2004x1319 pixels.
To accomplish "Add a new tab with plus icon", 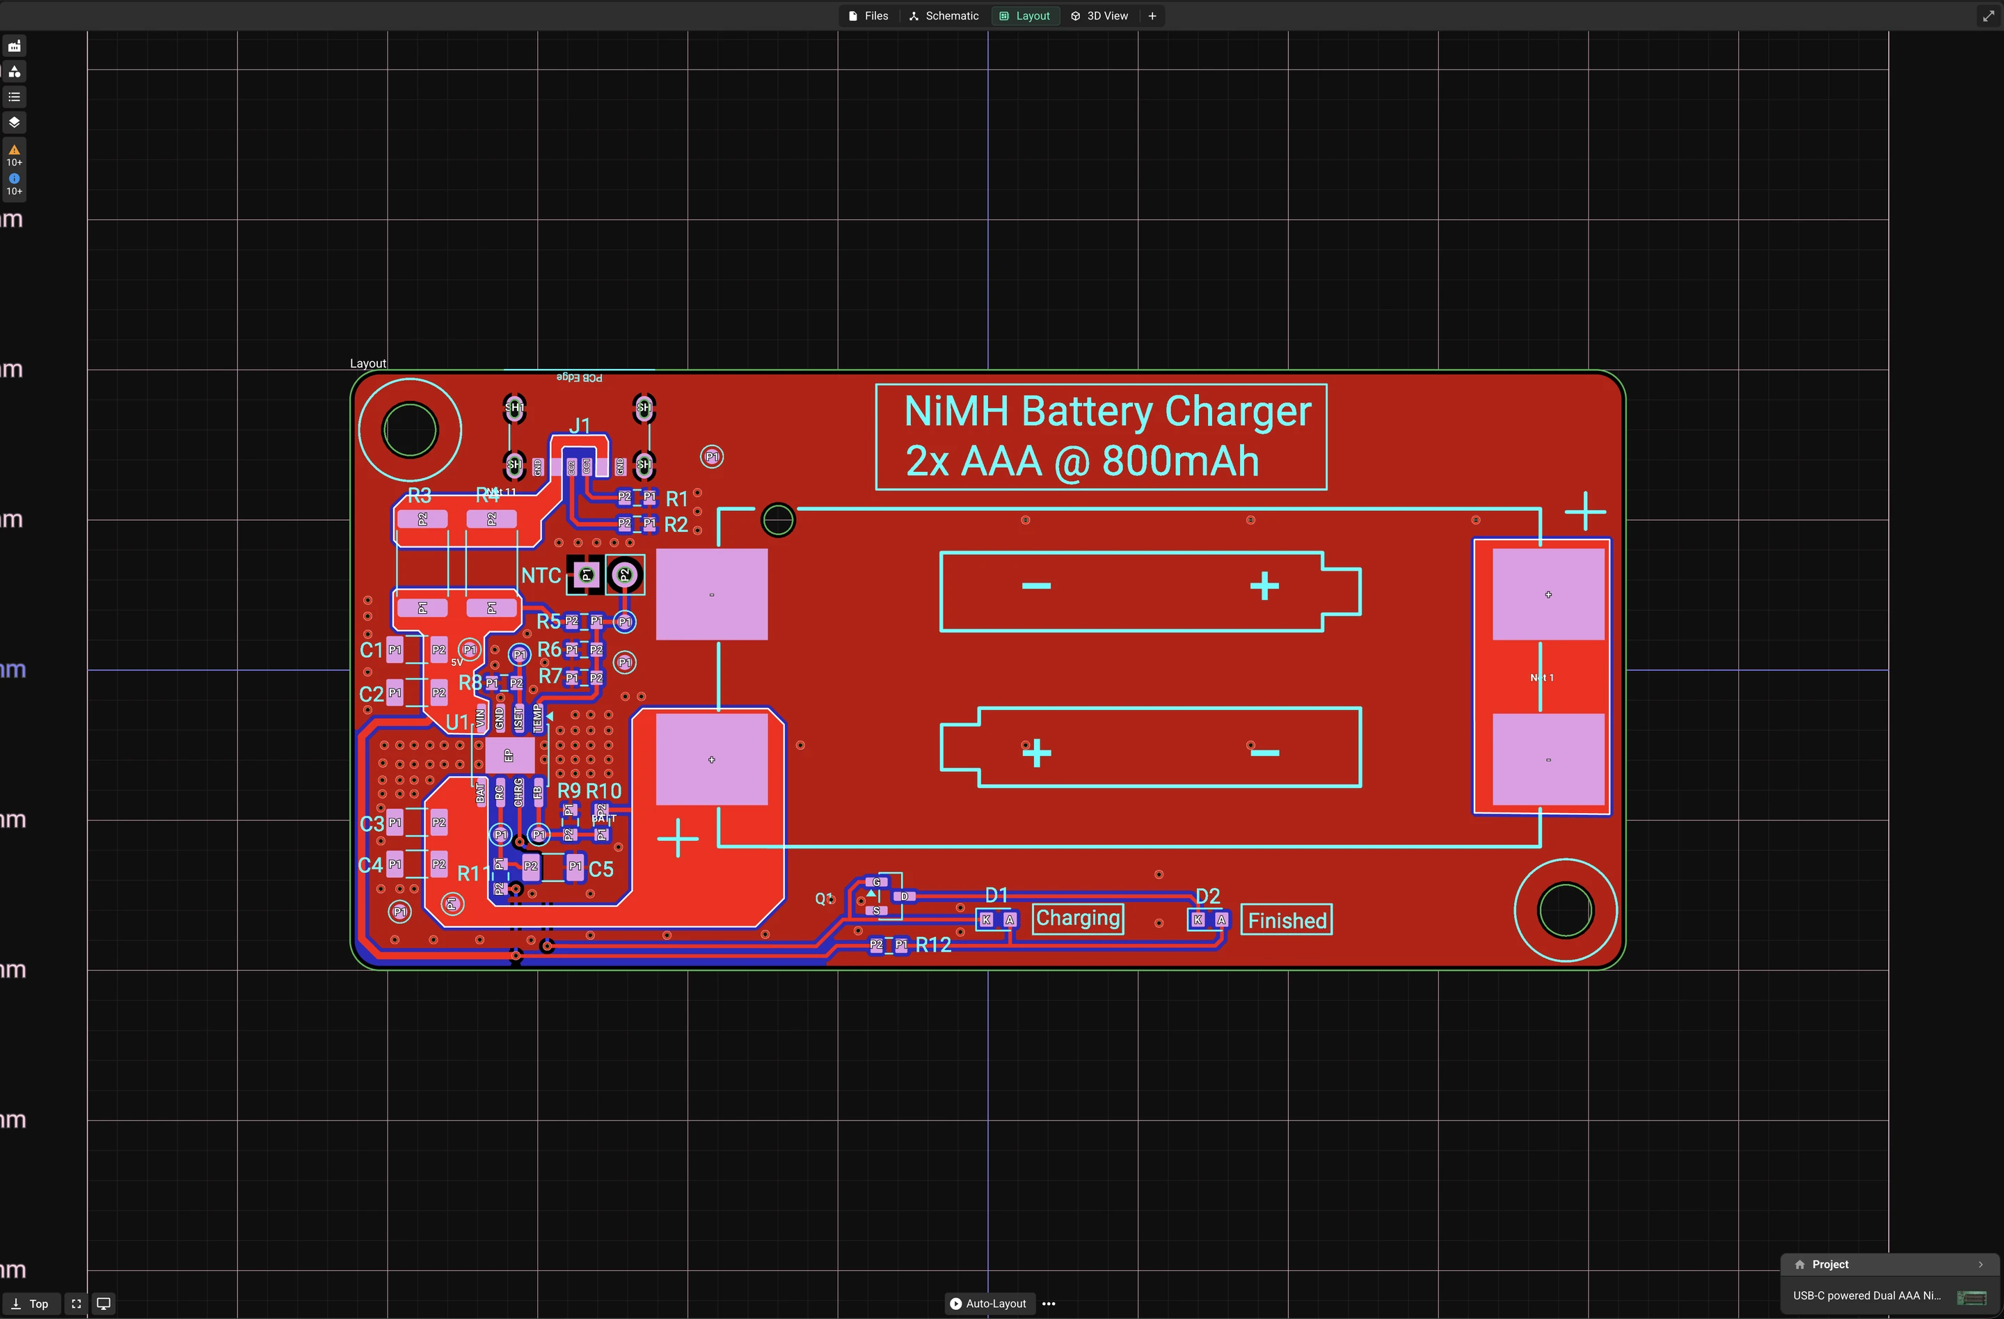I will [1152, 16].
